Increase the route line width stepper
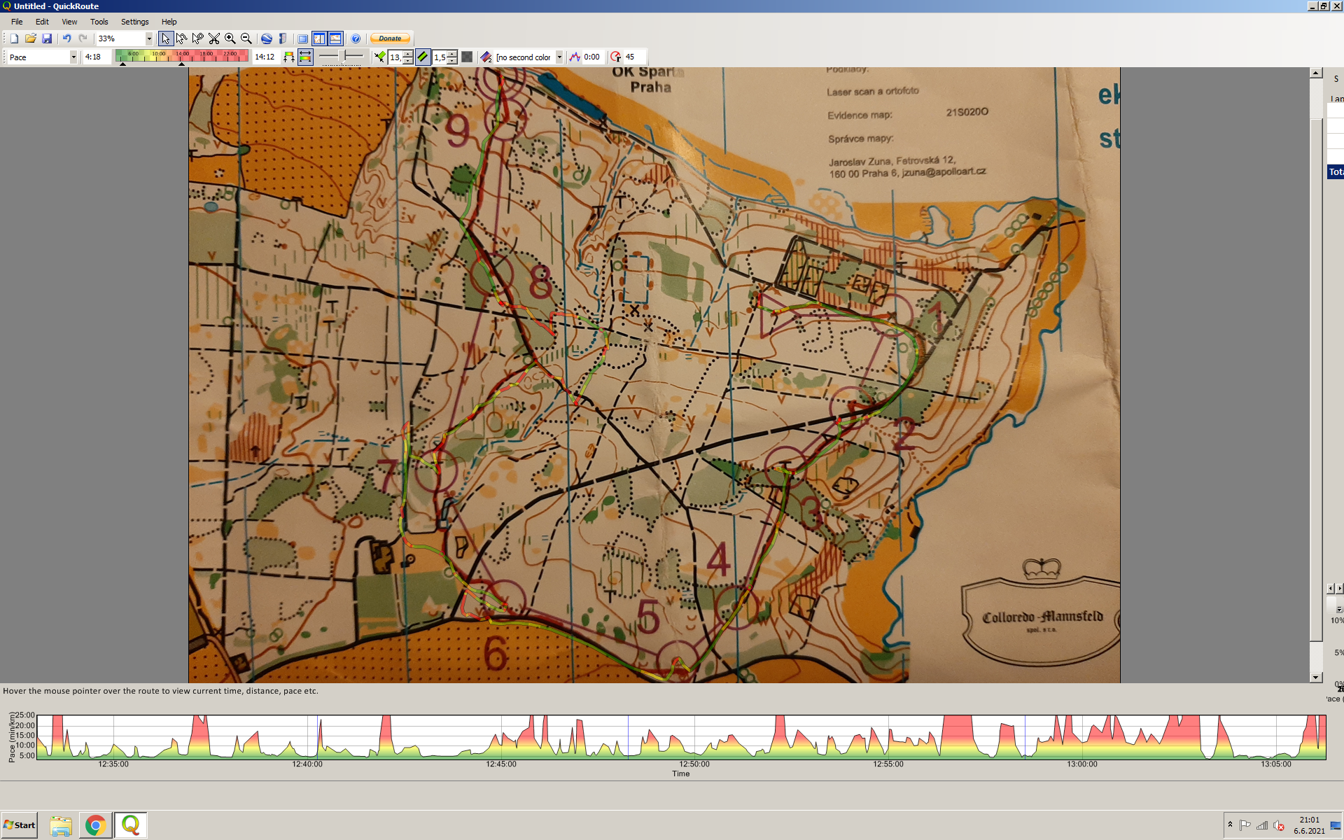The width and height of the screenshot is (1344, 840). 408,54
